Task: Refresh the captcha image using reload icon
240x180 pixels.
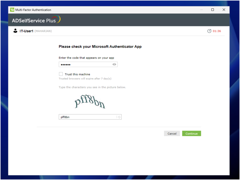Action: tap(119, 117)
